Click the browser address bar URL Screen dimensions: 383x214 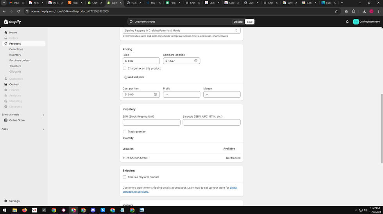[70, 11]
